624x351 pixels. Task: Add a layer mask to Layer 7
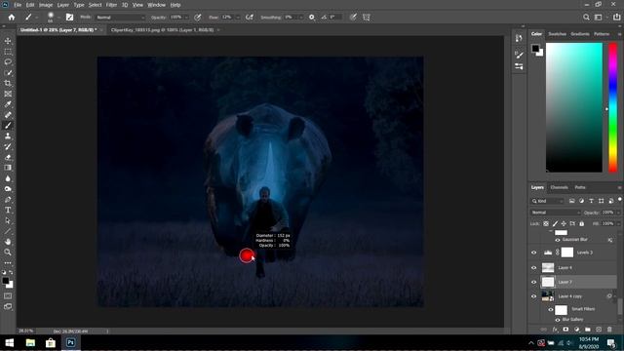[565, 330]
